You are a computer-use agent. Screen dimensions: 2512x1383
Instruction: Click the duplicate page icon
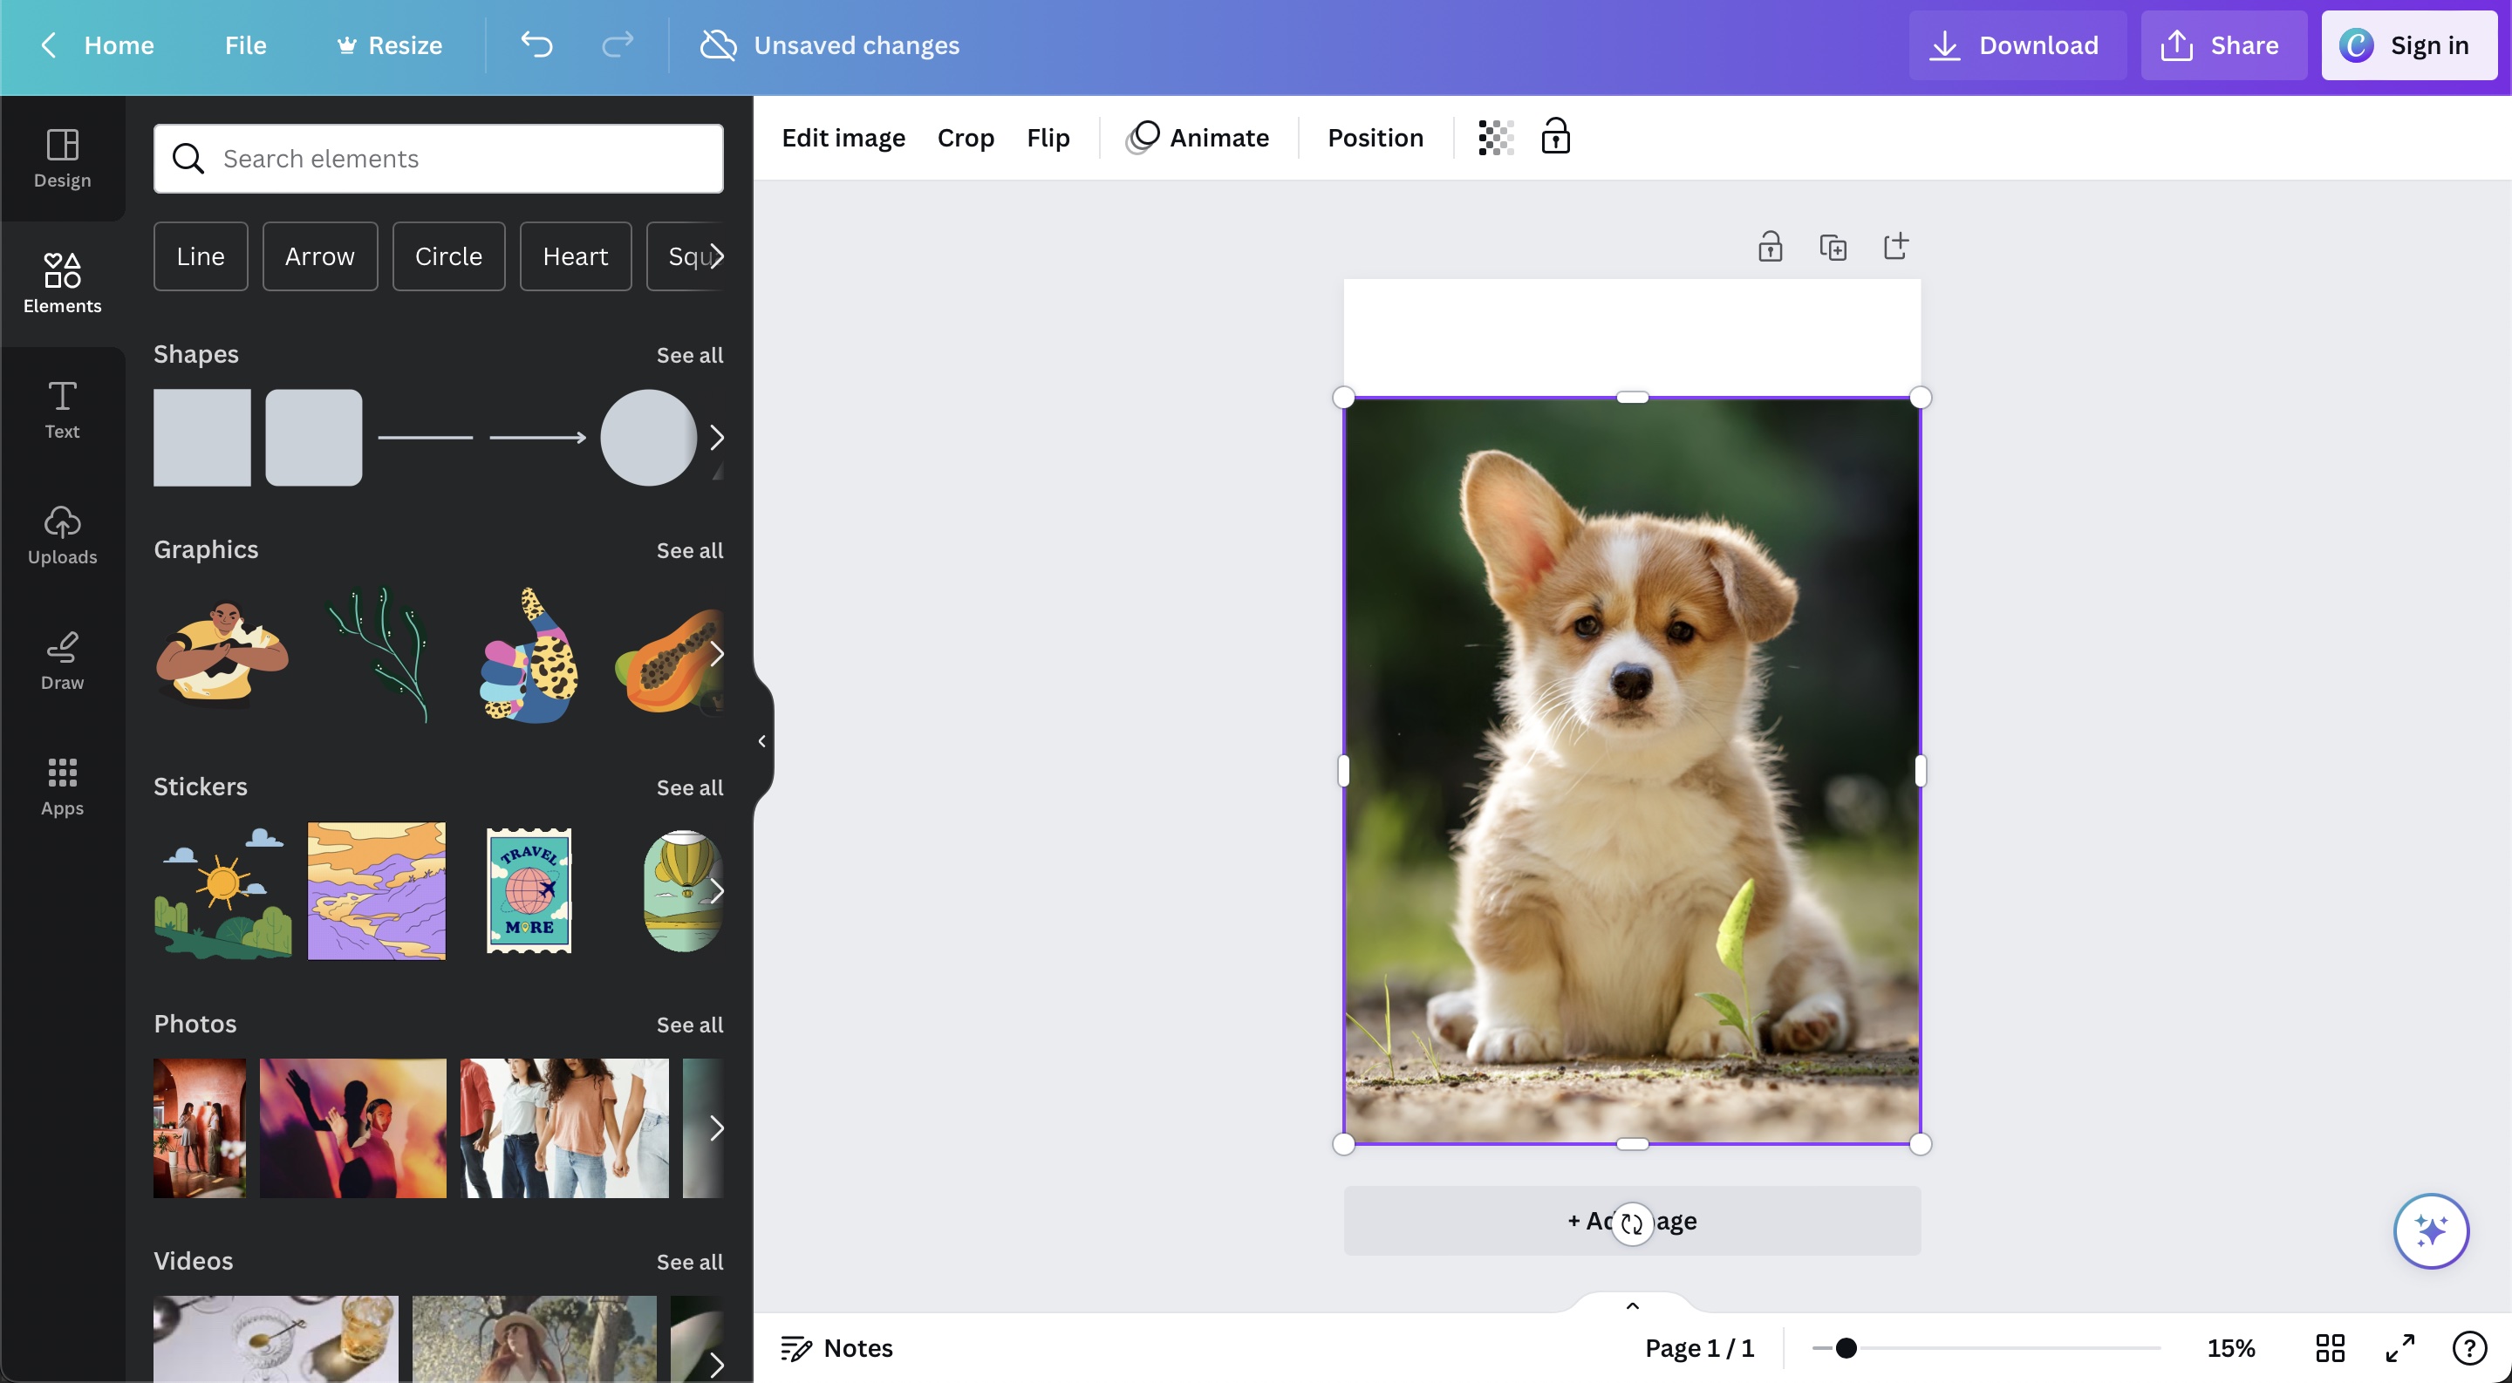click(1833, 248)
